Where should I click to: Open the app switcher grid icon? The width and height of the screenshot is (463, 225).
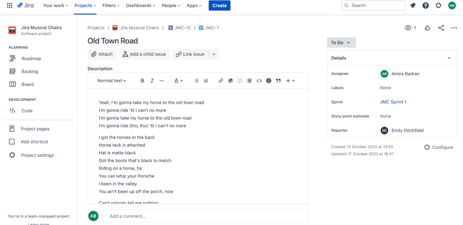pyautogui.click(x=9, y=5)
